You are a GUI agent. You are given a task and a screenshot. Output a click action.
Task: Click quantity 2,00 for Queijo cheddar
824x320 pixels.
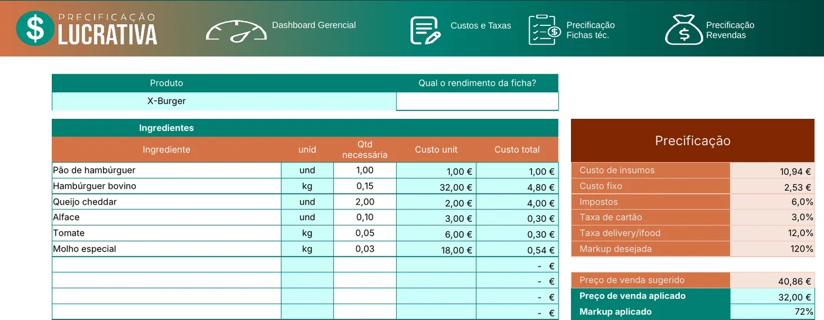pos(365,202)
